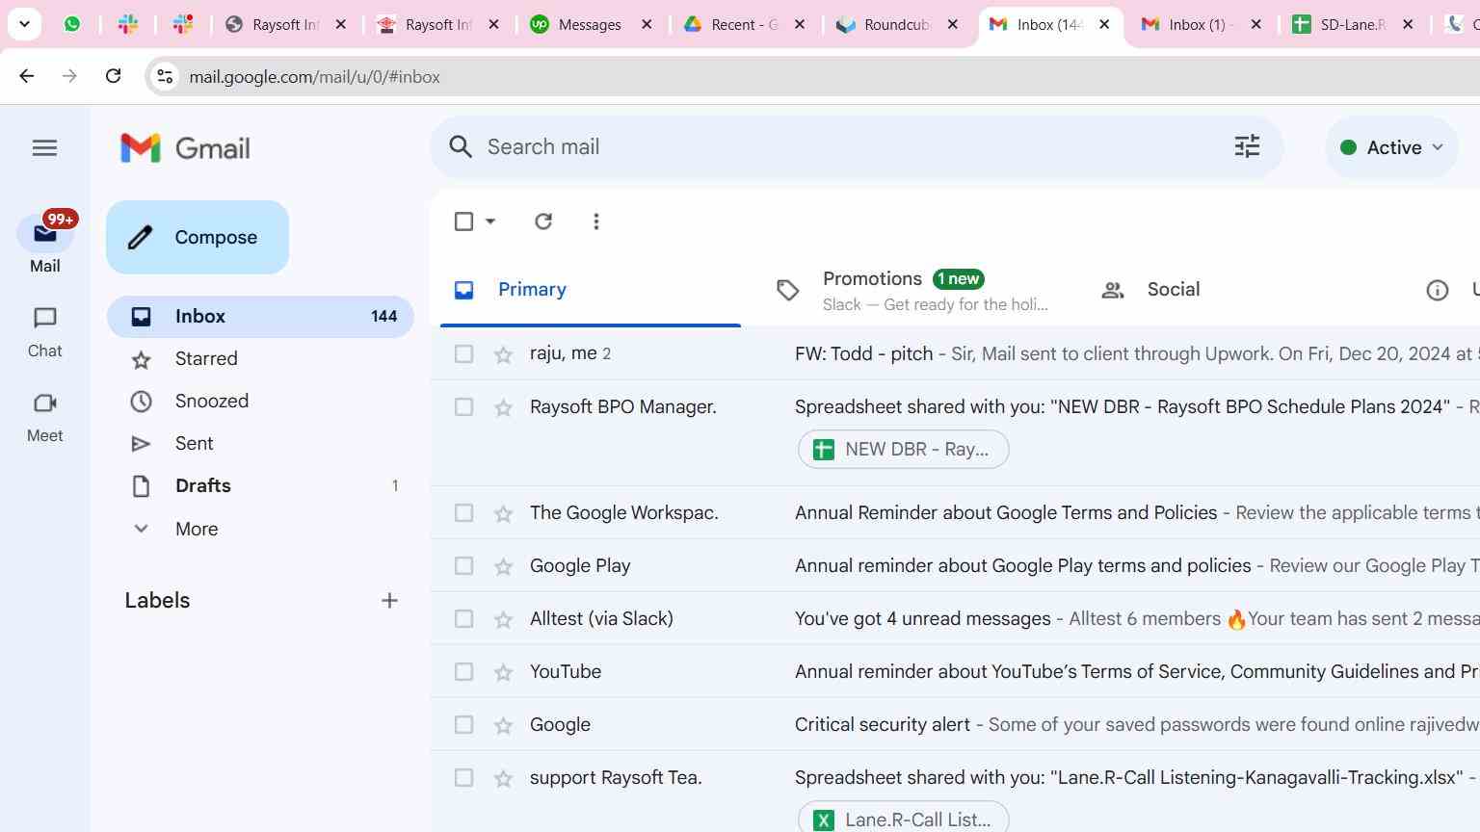Create a new label with plus icon
The height and width of the screenshot is (832, 1480).
point(389,600)
